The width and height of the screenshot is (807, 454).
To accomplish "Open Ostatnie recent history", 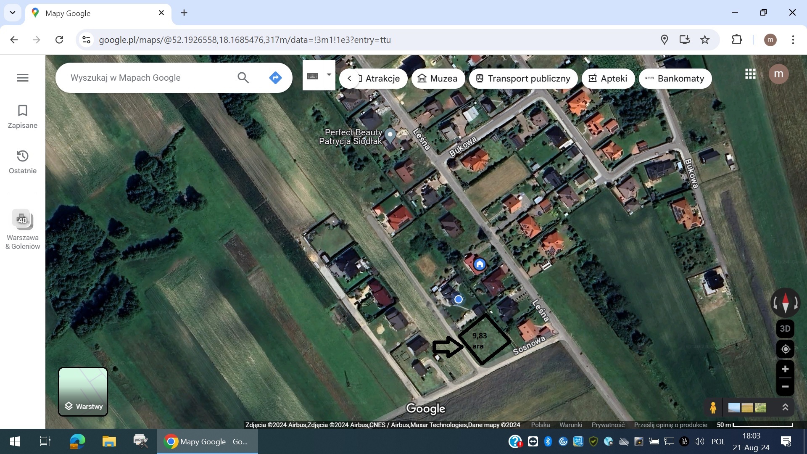I will point(23,162).
